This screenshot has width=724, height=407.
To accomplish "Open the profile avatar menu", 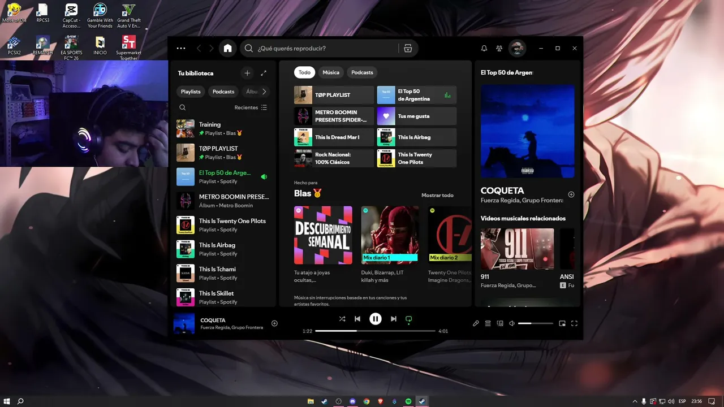I will click(517, 49).
